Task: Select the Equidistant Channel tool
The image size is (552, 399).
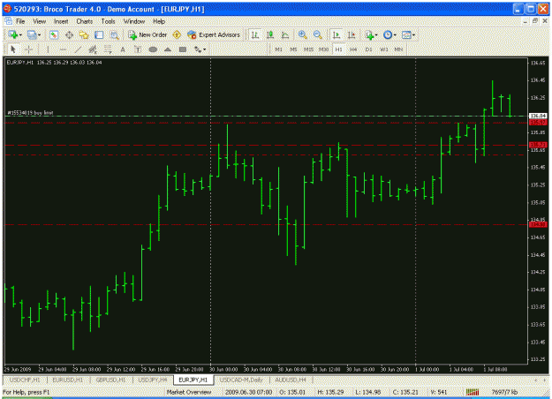Action: [93, 49]
